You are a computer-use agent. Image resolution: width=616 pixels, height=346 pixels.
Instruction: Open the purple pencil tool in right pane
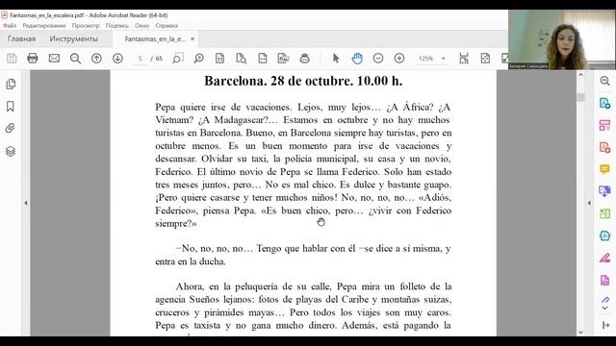coord(605,300)
